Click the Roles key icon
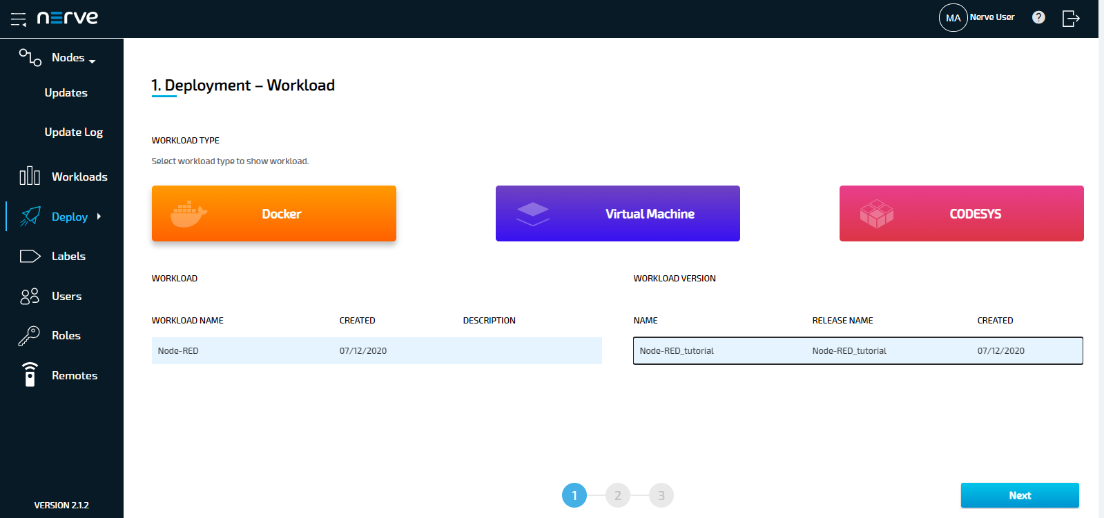Viewport: 1104px width, 518px height. 30,336
